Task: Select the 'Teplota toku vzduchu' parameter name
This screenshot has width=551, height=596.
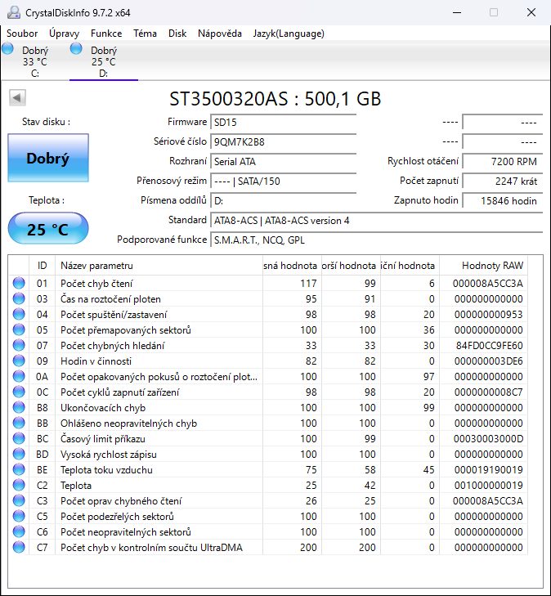Action: pyautogui.click(x=106, y=470)
